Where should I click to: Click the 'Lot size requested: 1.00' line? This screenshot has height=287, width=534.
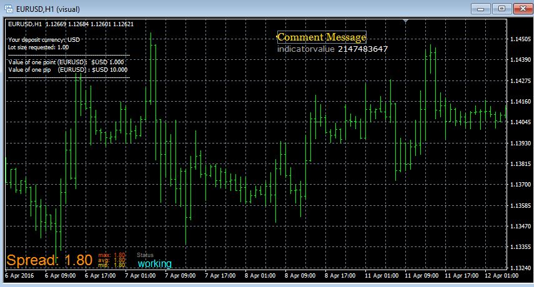point(39,47)
